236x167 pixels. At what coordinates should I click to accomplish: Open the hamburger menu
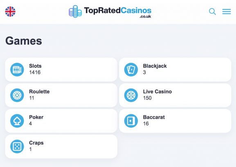pyautogui.click(x=227, y=11)
